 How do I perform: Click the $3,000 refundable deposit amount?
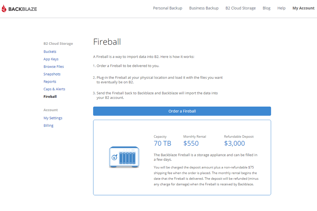point(234,143)
